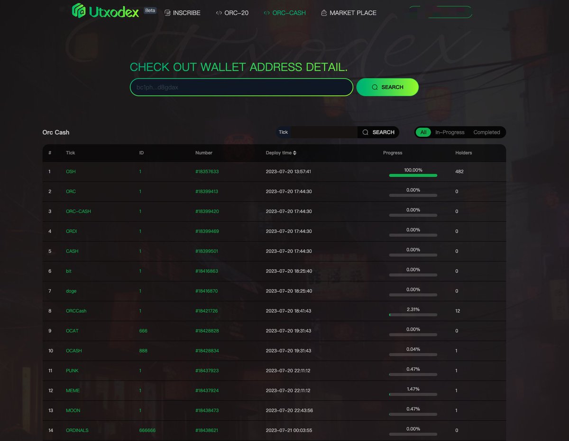The image size is (569, 441).
Task: Open the ORC-CASH tick in table
Action: pyautogui.click(x=78, y=212)
